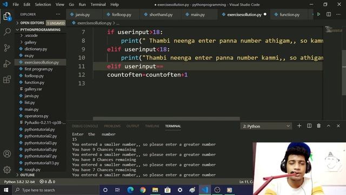
Task: Open the Accounts menu icon
Action: [x=7, y=154]
